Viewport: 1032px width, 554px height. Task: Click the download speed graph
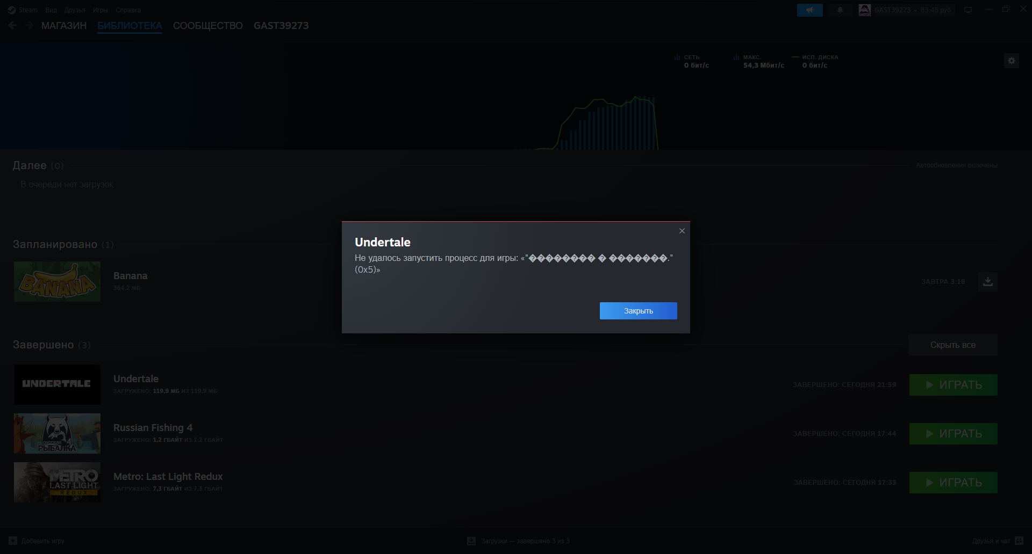pyautogui.click(x=586, y=123)
